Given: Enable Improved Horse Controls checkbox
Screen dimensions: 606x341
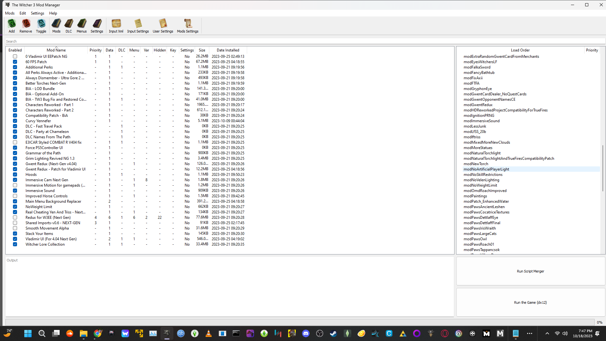Looking at the screenshot, I should pos(15,196).
